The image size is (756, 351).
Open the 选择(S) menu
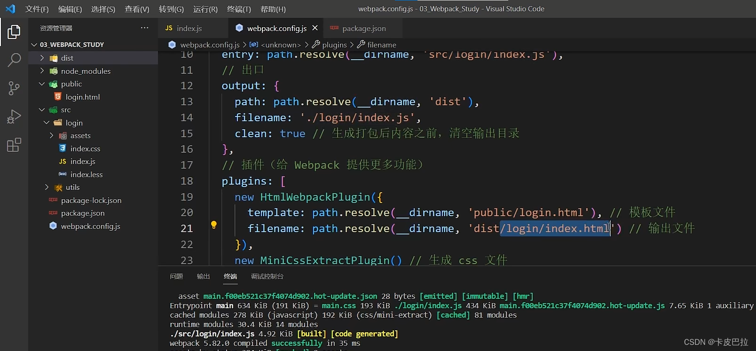coord(103,9)
